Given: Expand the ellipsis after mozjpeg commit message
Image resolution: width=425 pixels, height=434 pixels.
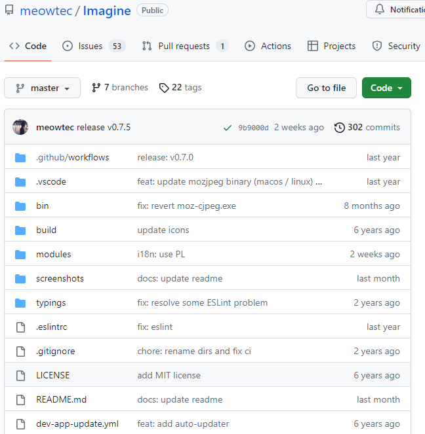Looking at the screenshot, I should coord(319,182).
